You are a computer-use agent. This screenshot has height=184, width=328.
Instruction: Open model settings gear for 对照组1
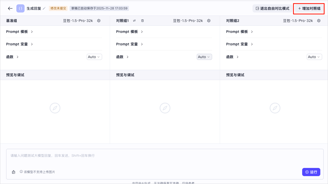[x=209, y=21]
